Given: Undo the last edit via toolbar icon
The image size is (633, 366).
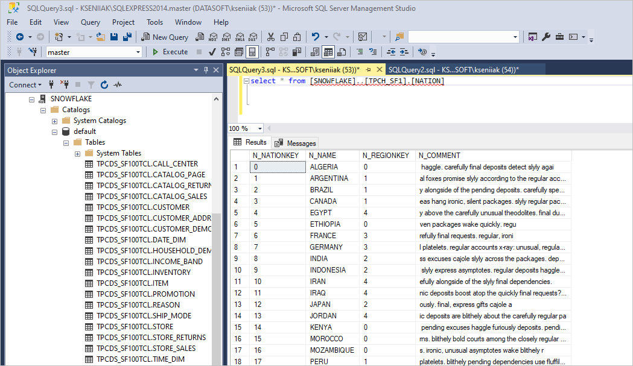Looking at the screenshot, I should point(316,37).
